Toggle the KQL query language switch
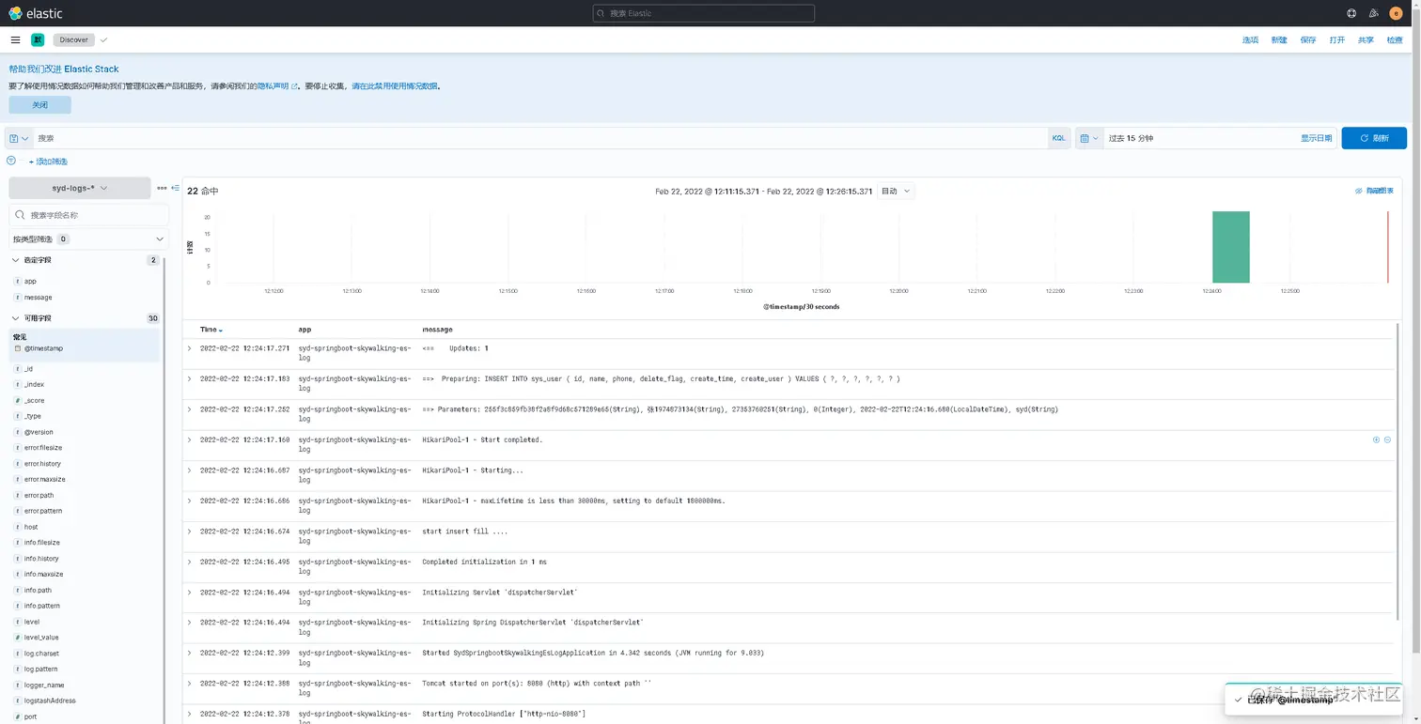1421x724 pixels. click(x=1059, y=138)
